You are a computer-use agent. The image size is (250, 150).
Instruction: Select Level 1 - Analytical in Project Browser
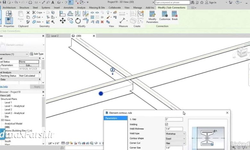pyautogui.click(x=14, y=106)
